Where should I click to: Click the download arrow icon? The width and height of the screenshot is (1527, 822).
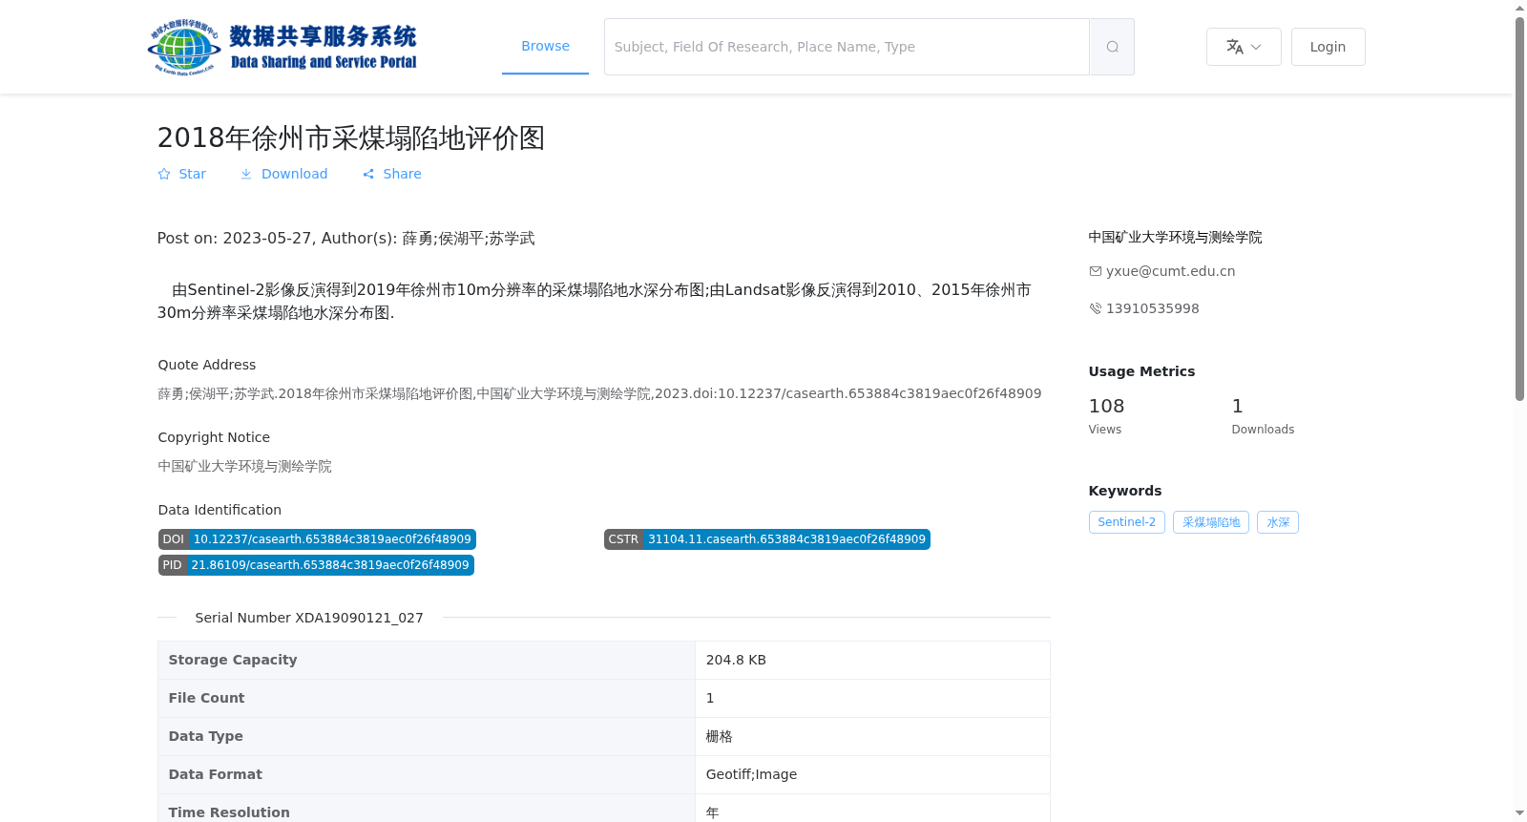click(x=246, y=174)
